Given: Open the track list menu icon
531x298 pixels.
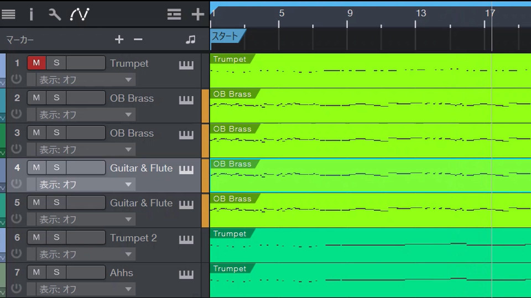Looking at the screenshot, I should pos(8,14).
